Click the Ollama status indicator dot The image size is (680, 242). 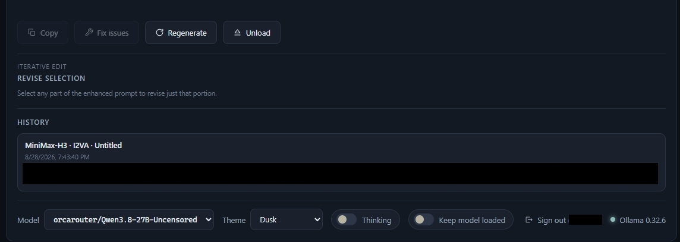tap(613, 219)
